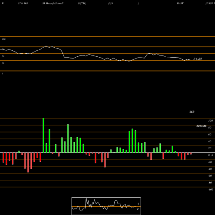Click the longest red bar in the MR histogram
This screenshot has width=215, height=215.
click(28, 163)
